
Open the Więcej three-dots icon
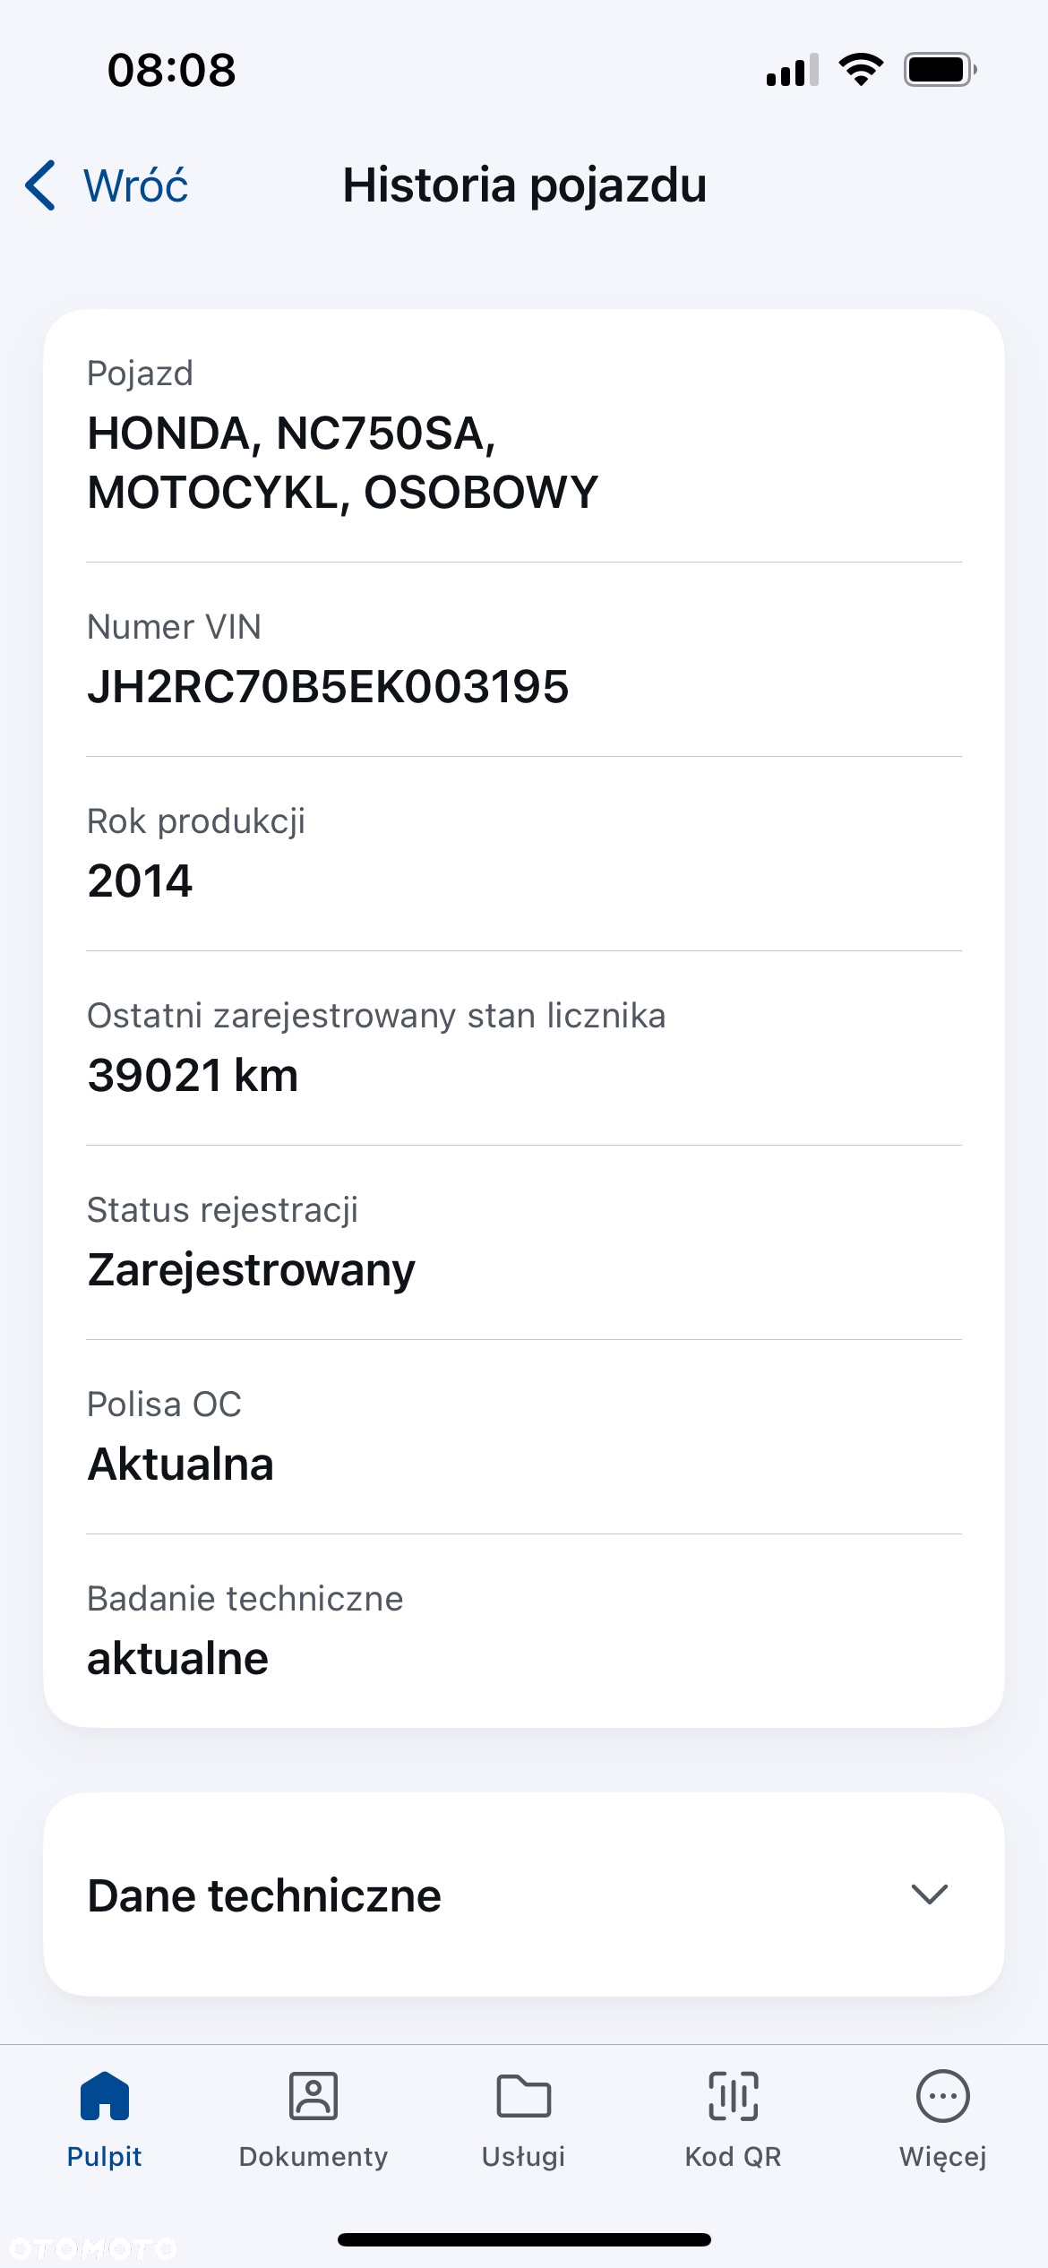point(943,2096)
